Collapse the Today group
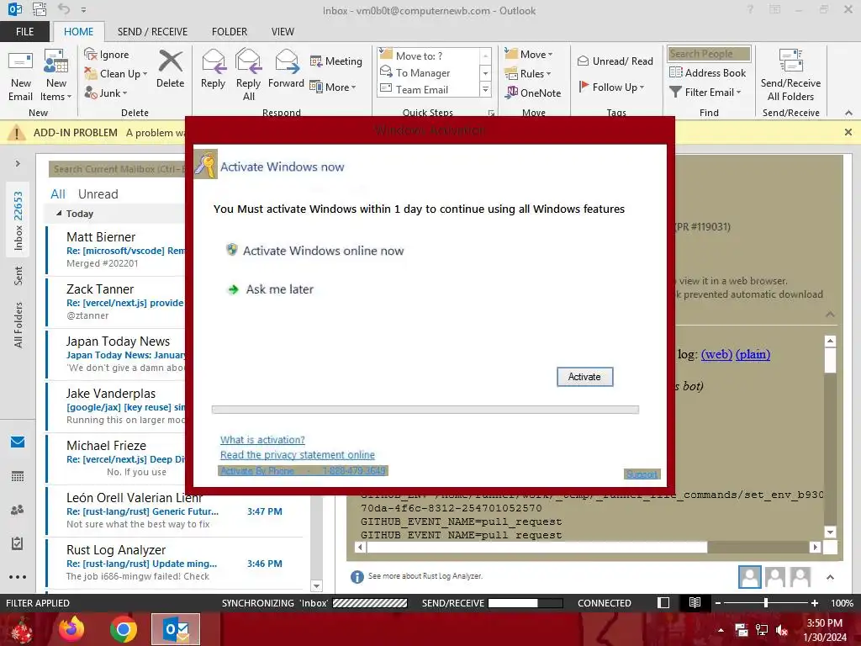 click(59, 213)
